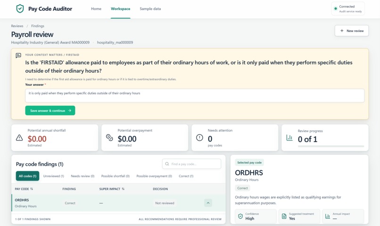This screenshot has width=380, height=226.
Task: Click the plus icon in New review button
Action: (x=342, y=31)
